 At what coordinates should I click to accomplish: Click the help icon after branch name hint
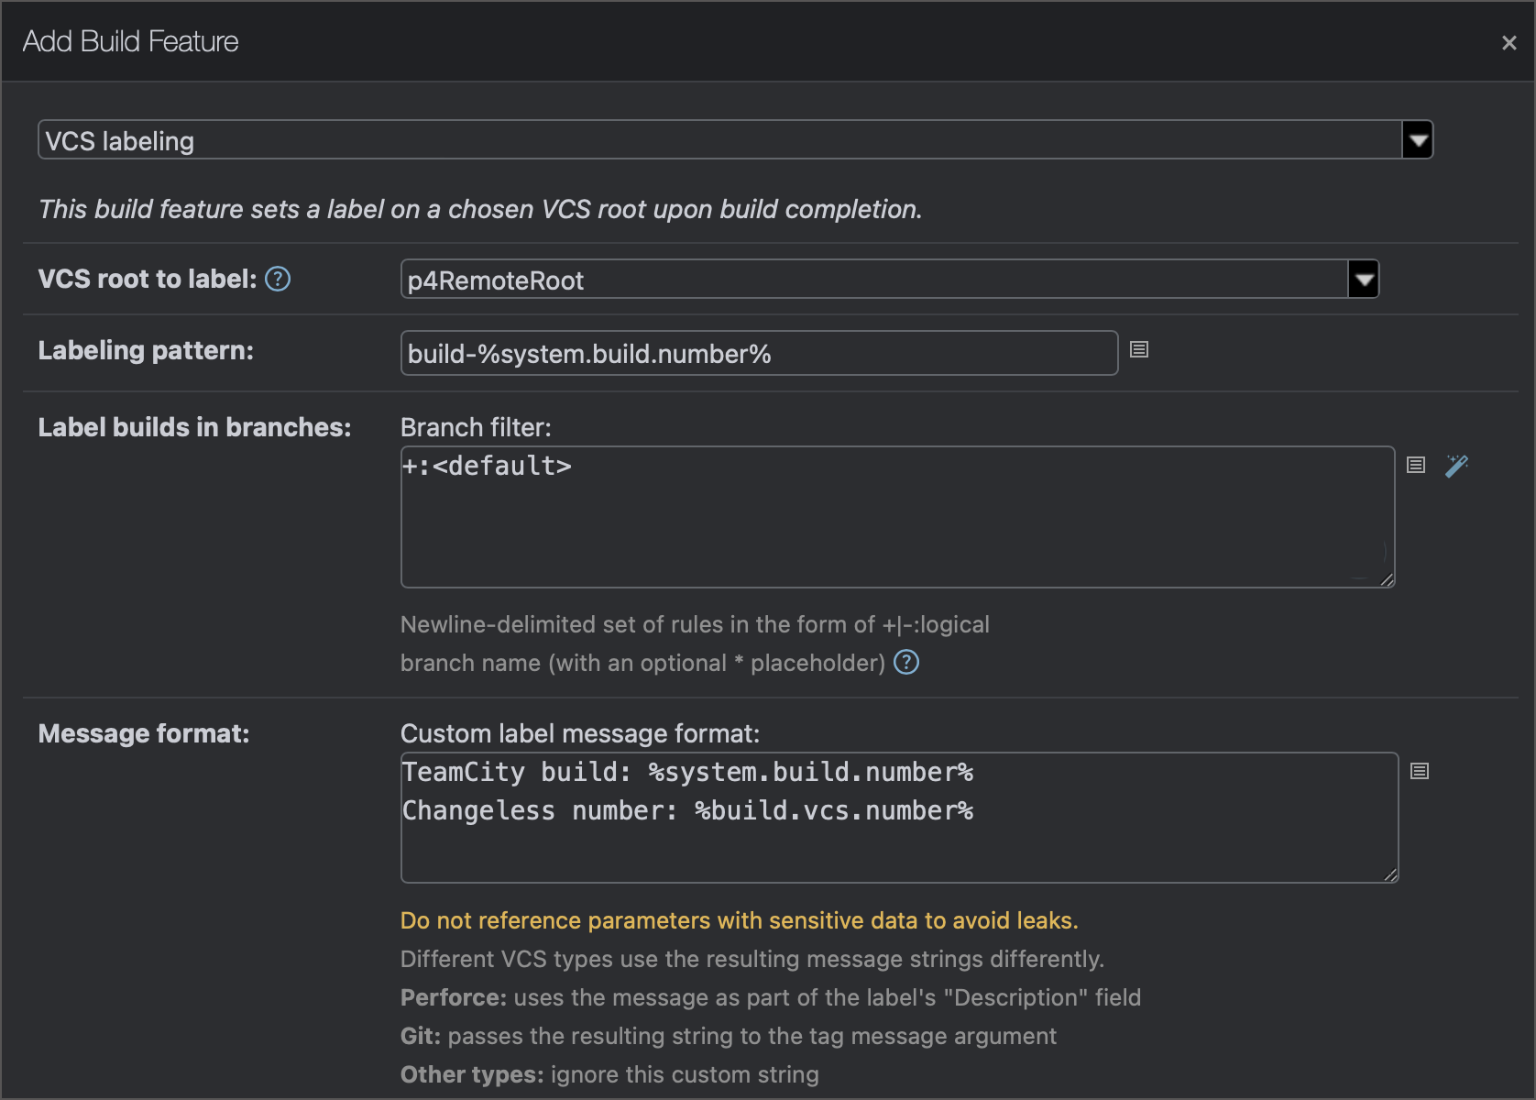pos(905,662)
